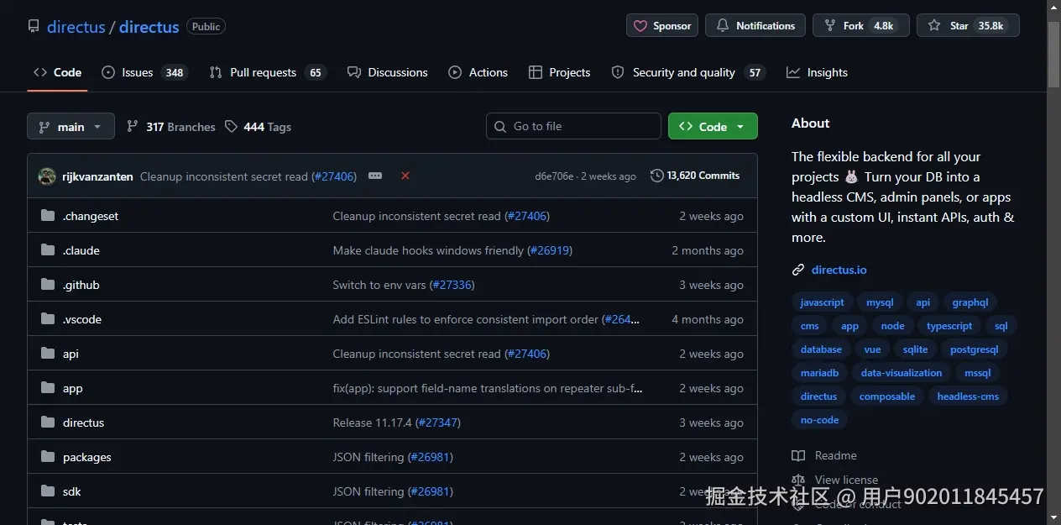Viewport: 1061px width, 525px height.
Task: Click the Go to file search field
Action: coord(573,126)
